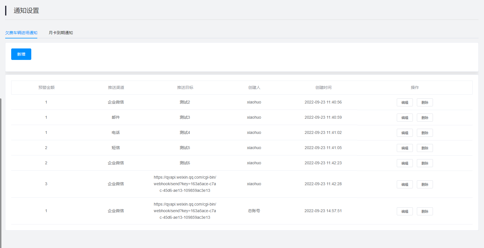The width and height of the screenshot is (484, 248).
Task: Edit the row created by 总账号
Action: point(405,211)
